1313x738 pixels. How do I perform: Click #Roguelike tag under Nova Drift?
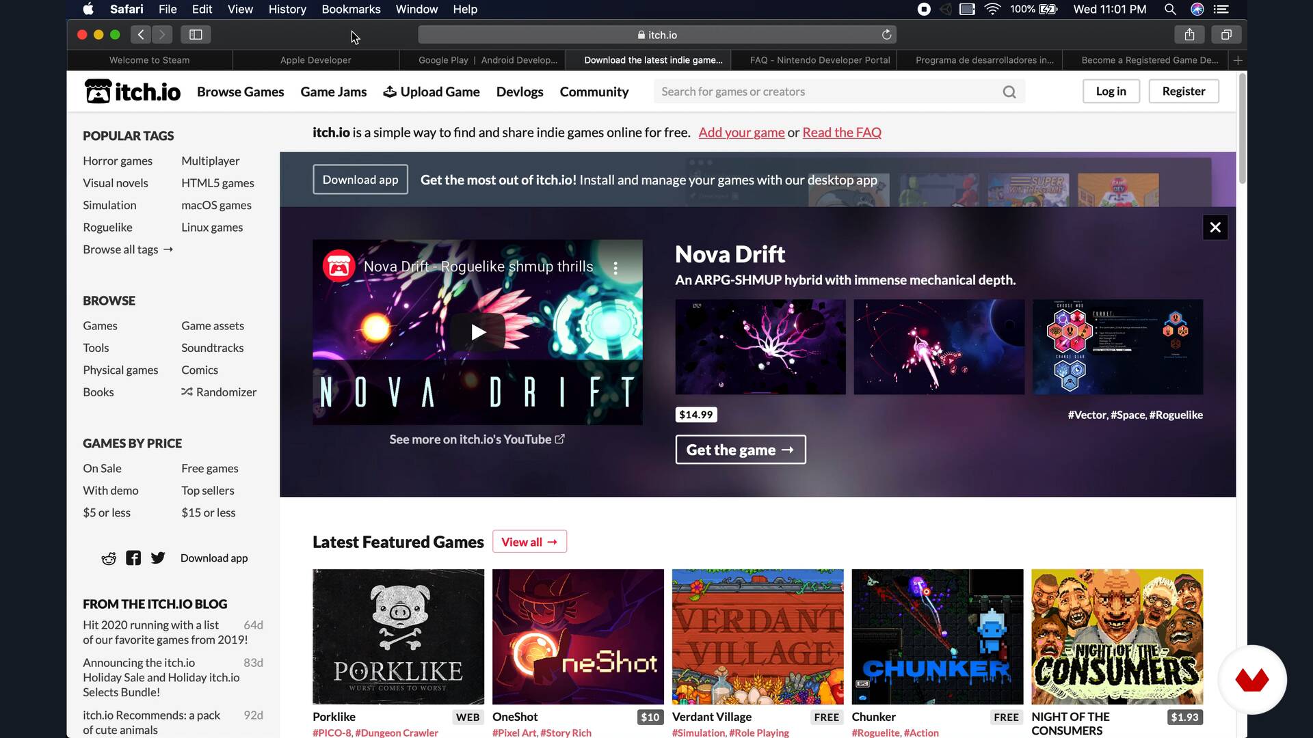1176,415
